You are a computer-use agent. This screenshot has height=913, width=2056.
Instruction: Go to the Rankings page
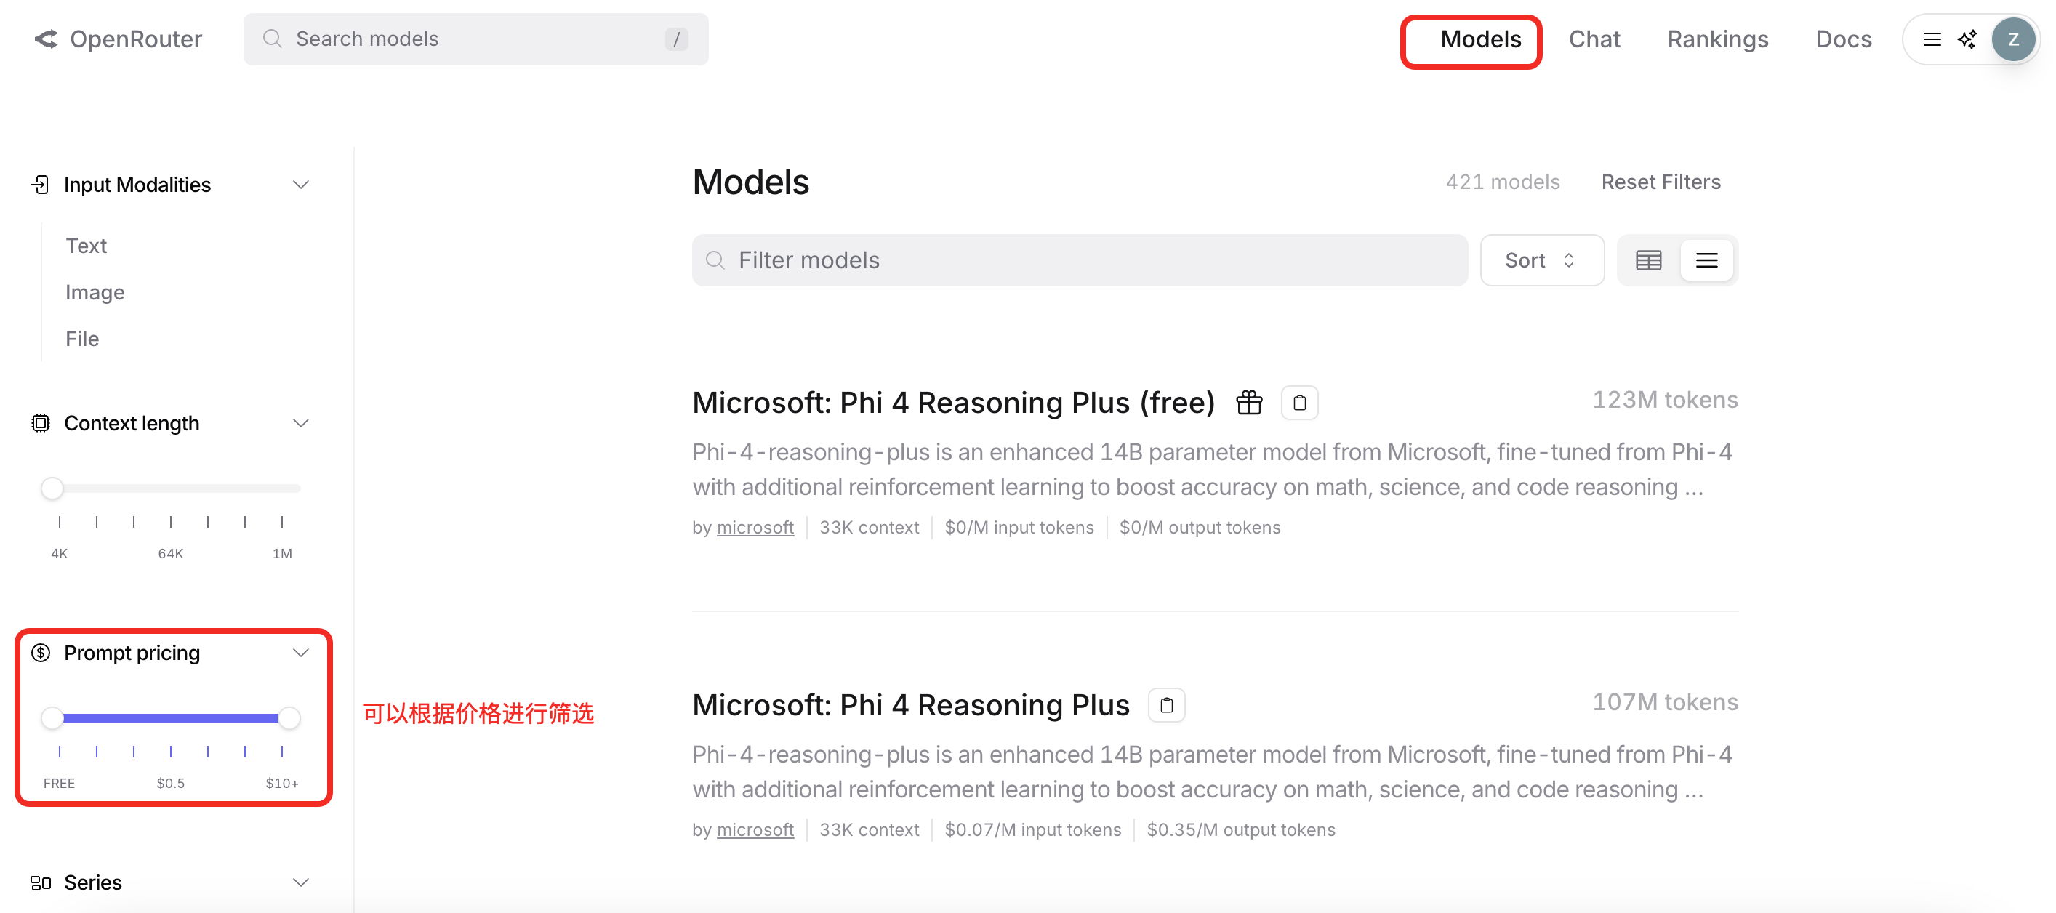[1716, 39]
